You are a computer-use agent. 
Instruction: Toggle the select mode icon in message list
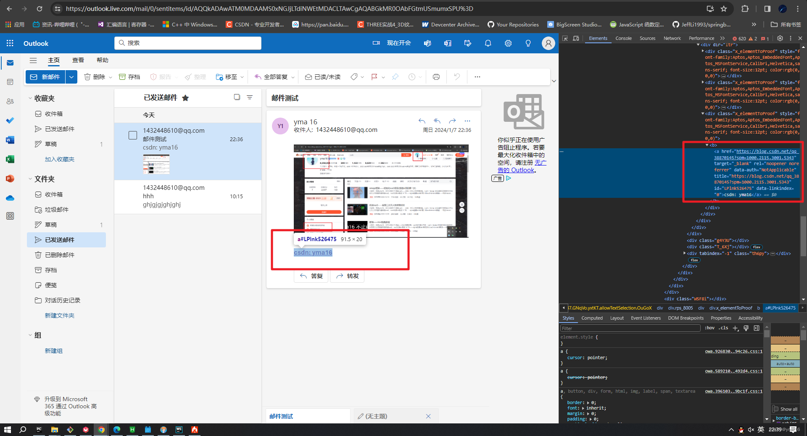click(237, 97)
